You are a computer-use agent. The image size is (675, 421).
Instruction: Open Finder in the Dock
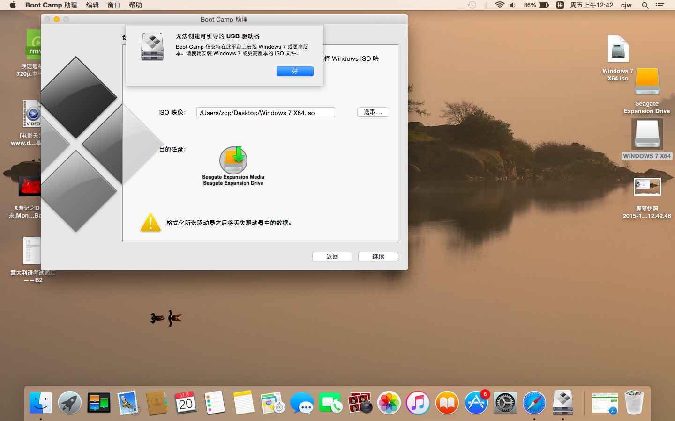point(41,402)
